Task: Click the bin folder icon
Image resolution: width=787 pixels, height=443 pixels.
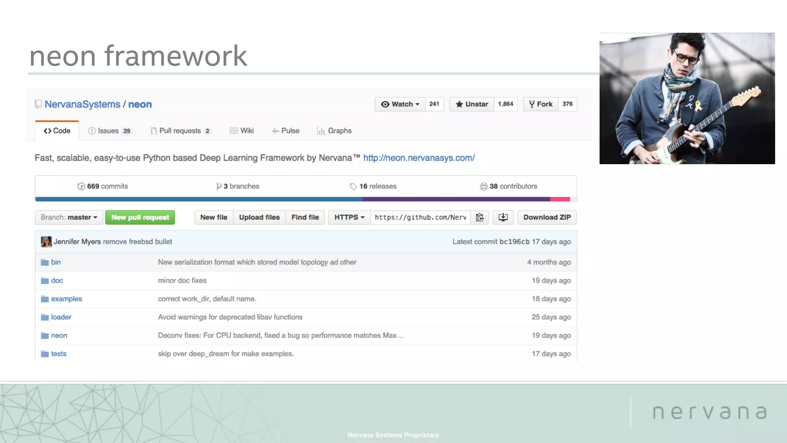Action: point(45,262)
